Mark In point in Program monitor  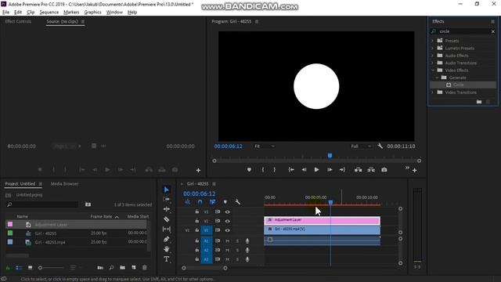coord(263,170)
